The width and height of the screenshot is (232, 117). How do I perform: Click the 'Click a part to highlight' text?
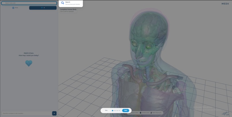click(x=67, y=12)
